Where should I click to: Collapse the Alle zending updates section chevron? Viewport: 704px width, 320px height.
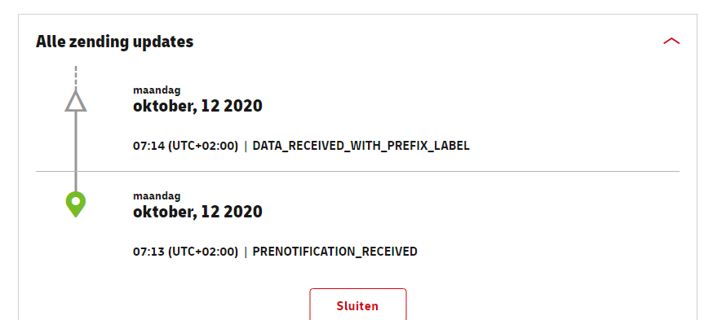671,42
